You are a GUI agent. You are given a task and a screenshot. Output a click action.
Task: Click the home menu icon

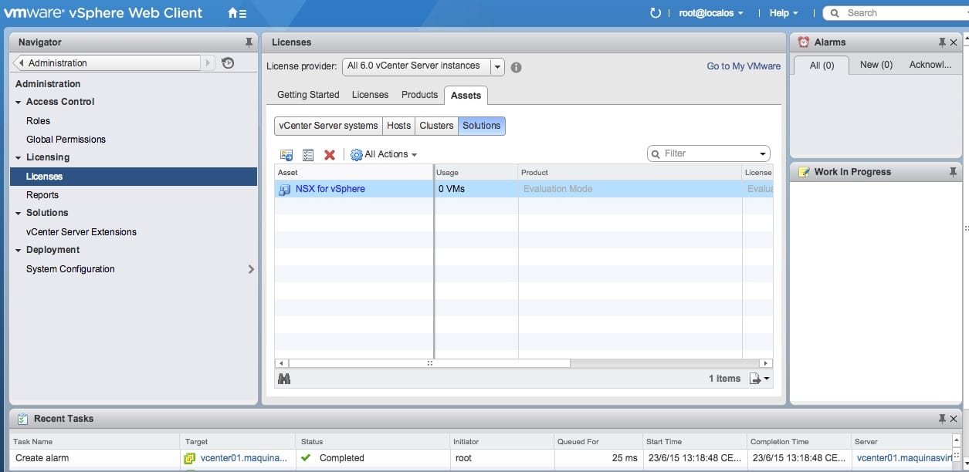click(x=237, y=13)
